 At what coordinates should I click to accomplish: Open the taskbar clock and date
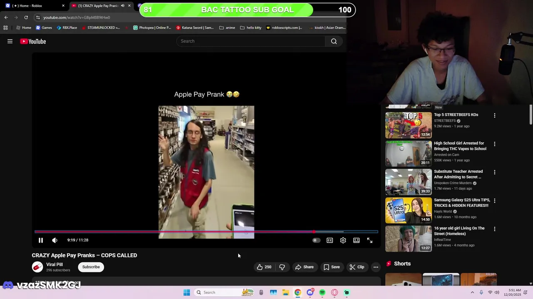[x=513, y=292]
